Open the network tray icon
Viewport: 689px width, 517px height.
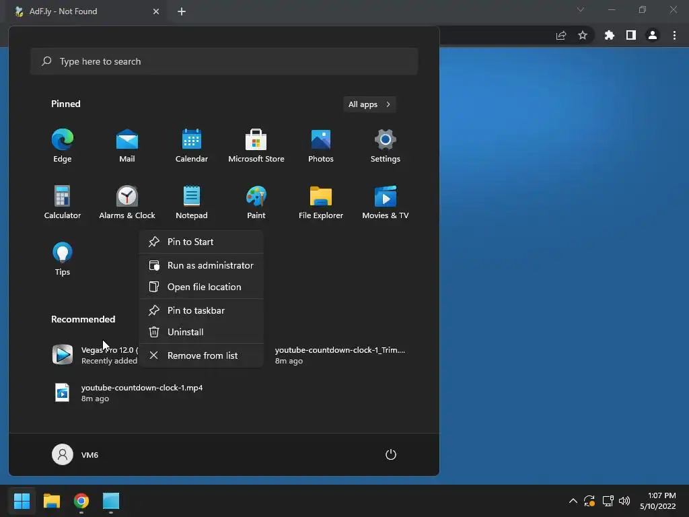pos(608,501)
